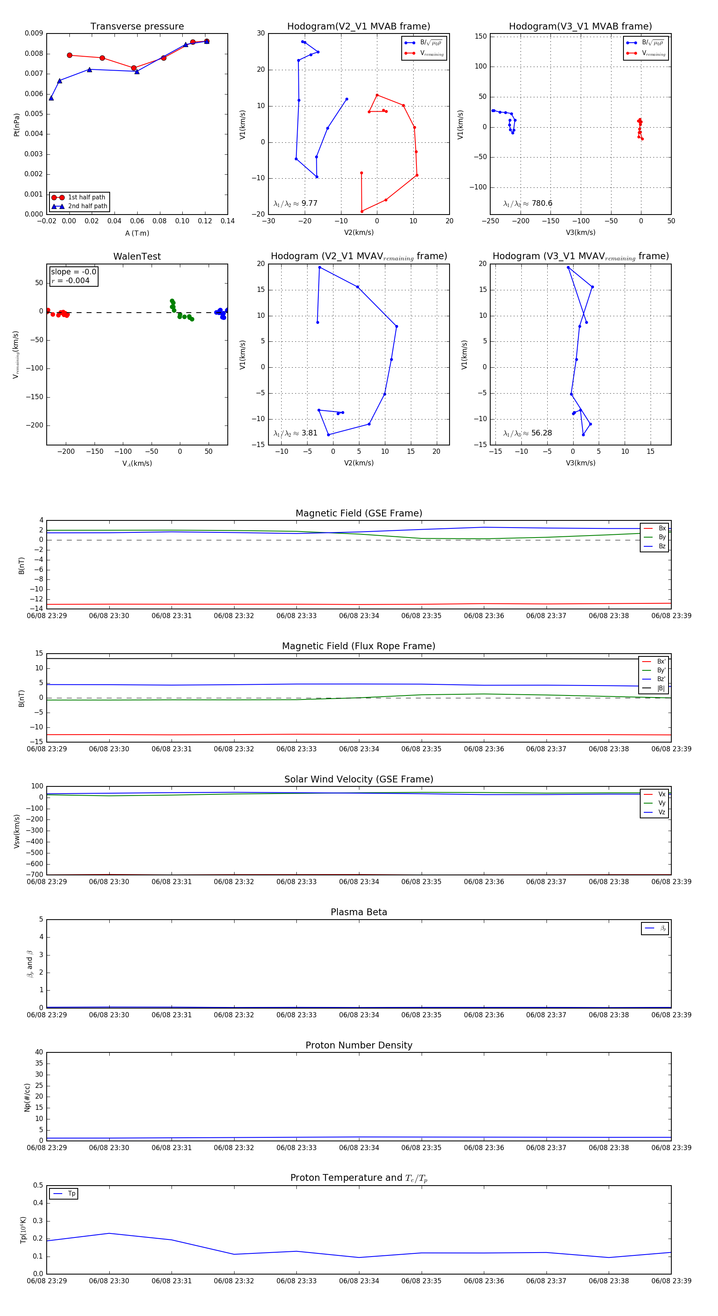The image size is (718, 1316).
Task: Click the 'Hodogram (V3_V1 MVAVremaining frame)' title
Action: tap(580, 256)
